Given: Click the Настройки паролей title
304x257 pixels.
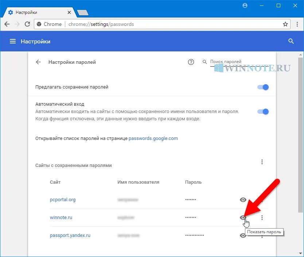Looking at the screenshot, I should [72, 62].
